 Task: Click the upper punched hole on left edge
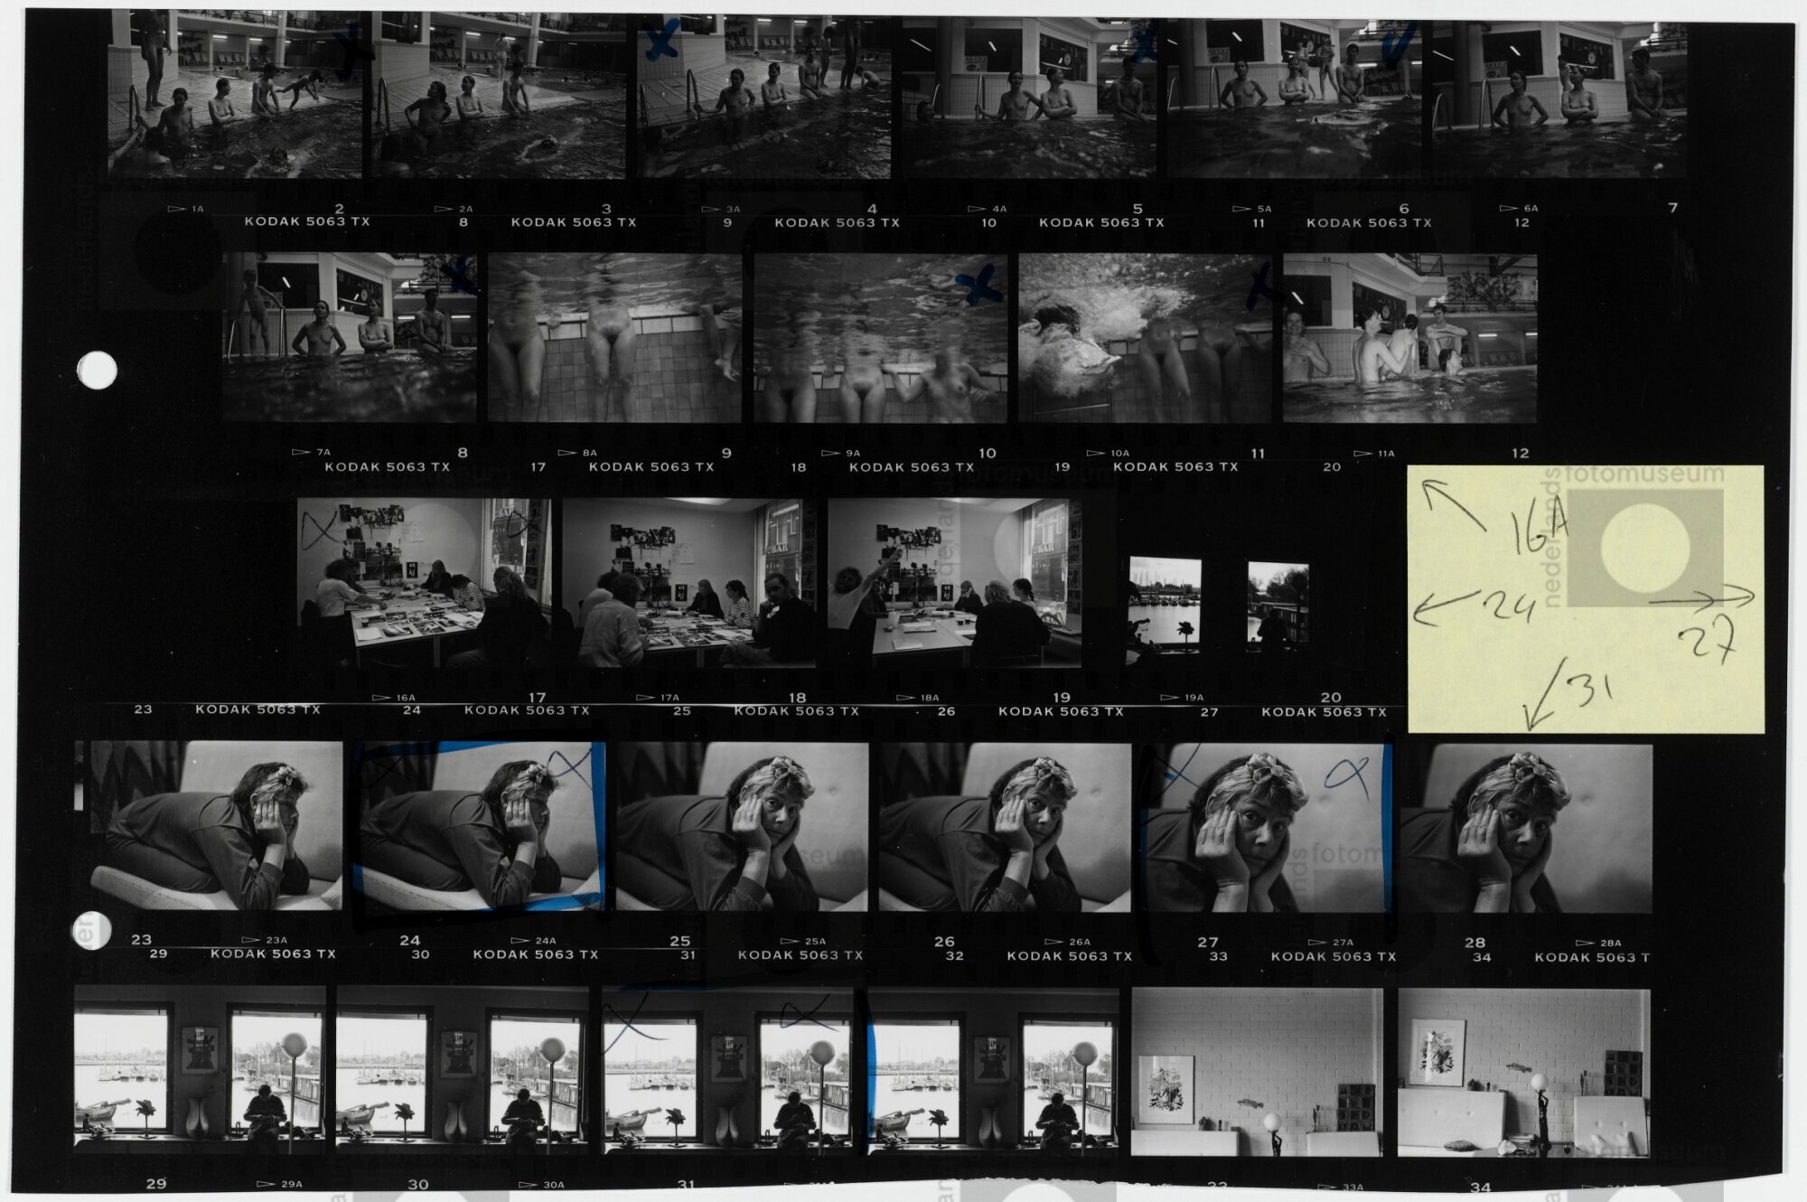pyautogui.click(x=97, y=371)
